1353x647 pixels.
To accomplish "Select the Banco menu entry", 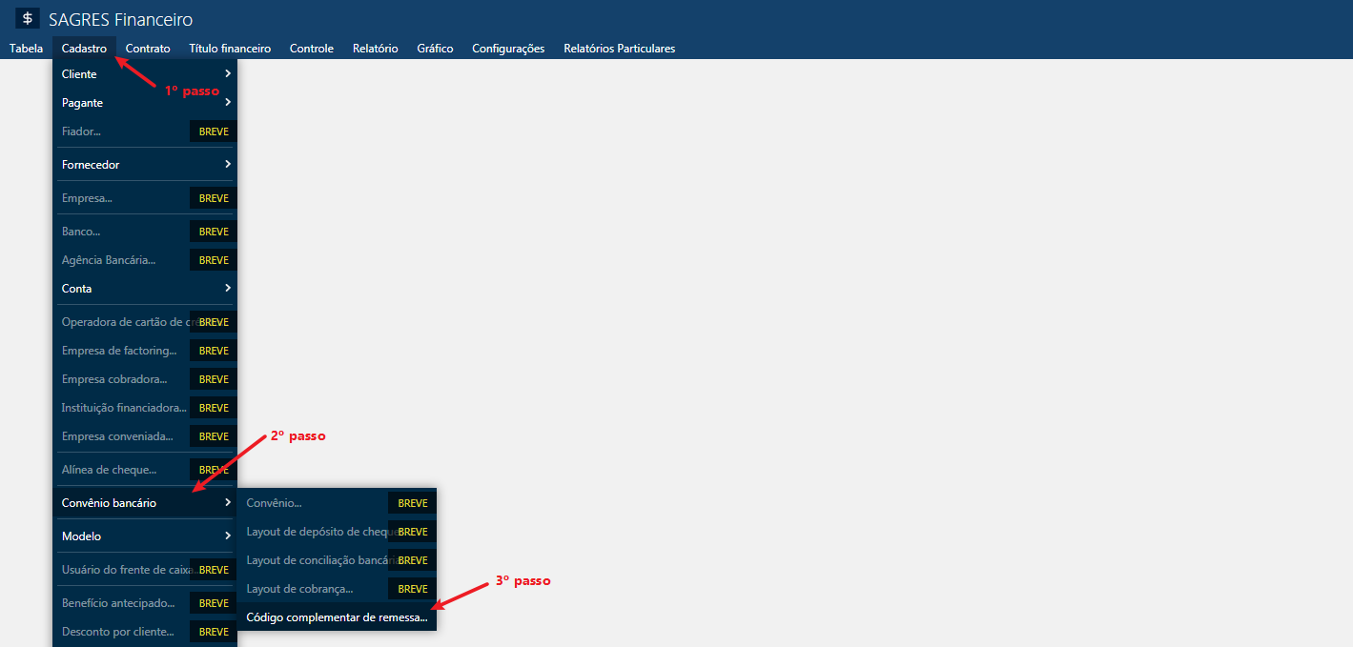I will pos(82,232).
